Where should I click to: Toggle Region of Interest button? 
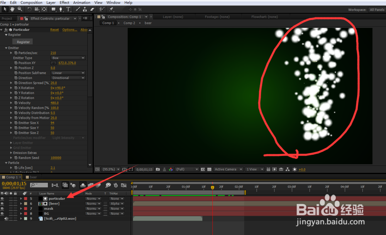(x=203, y=170)
